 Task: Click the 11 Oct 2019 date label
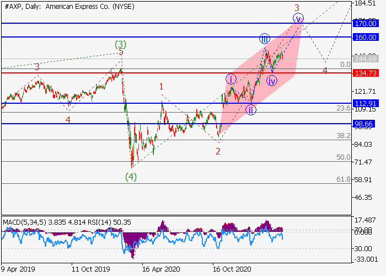[91, 269]
